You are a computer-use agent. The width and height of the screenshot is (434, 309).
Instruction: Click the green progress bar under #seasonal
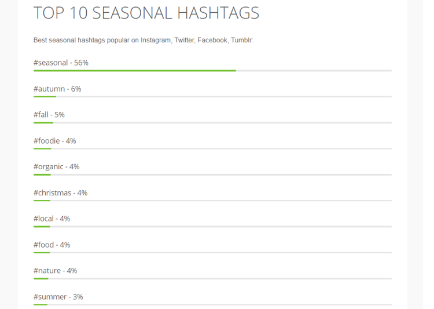click(135, 71)
